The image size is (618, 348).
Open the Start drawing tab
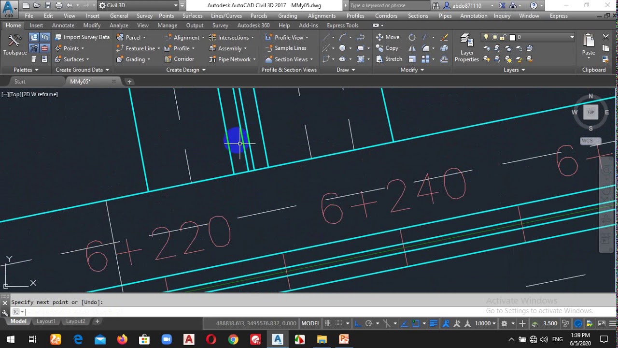coord(20,82)
